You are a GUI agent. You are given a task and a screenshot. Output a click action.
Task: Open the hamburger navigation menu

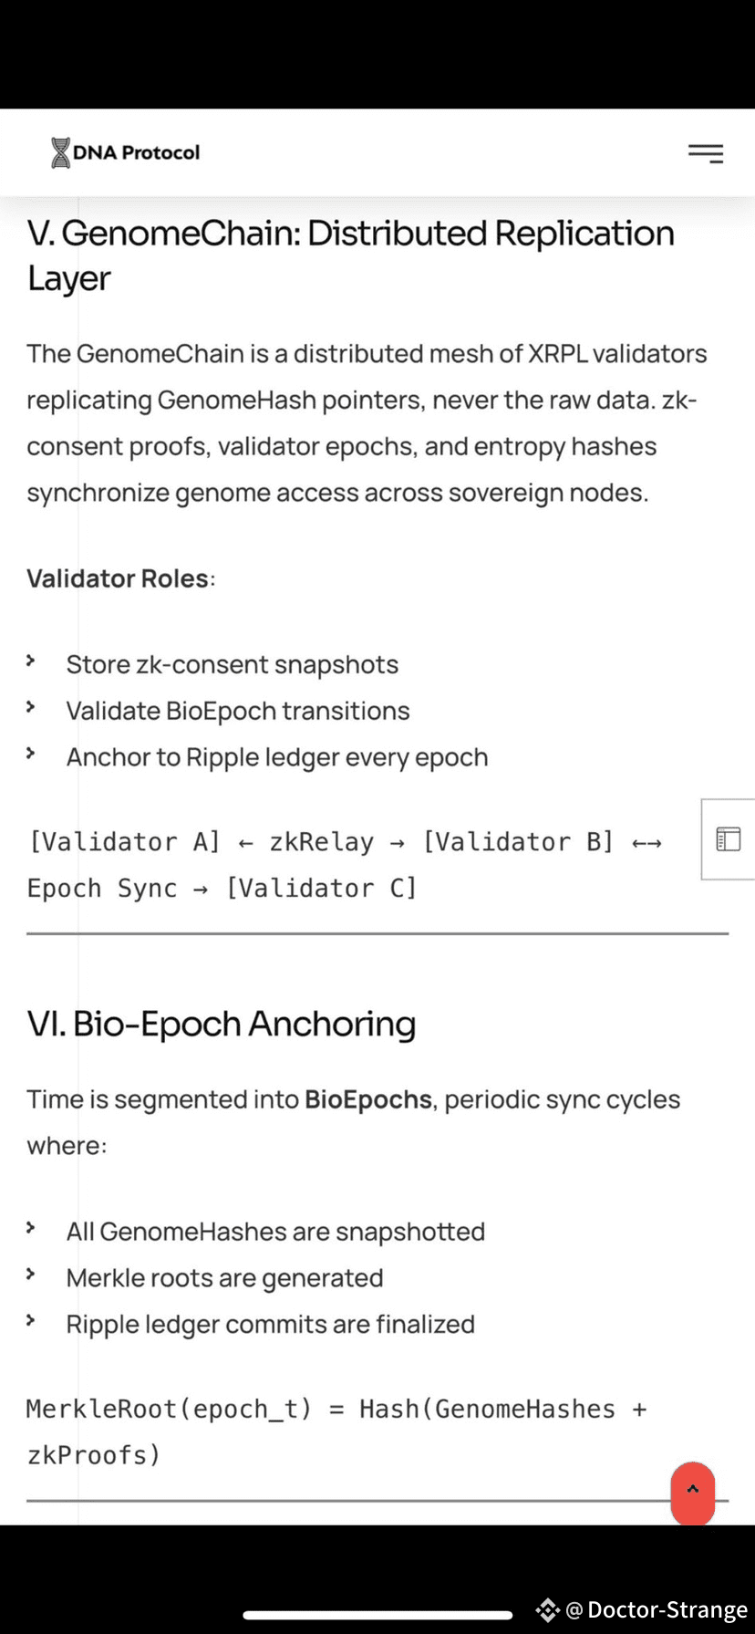click(705, 153)
